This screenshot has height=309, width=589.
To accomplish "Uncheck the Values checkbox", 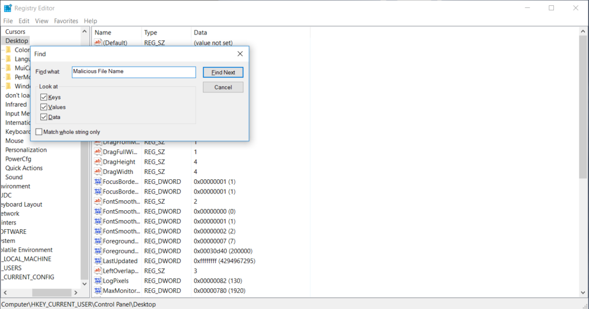I will tap(44, 107).
